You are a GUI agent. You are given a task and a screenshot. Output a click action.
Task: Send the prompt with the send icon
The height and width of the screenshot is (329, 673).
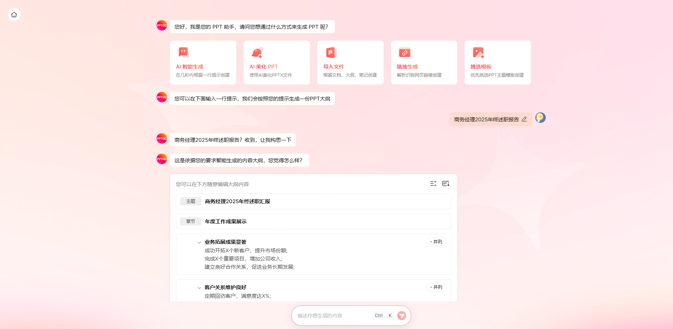[x=402, y=316]
